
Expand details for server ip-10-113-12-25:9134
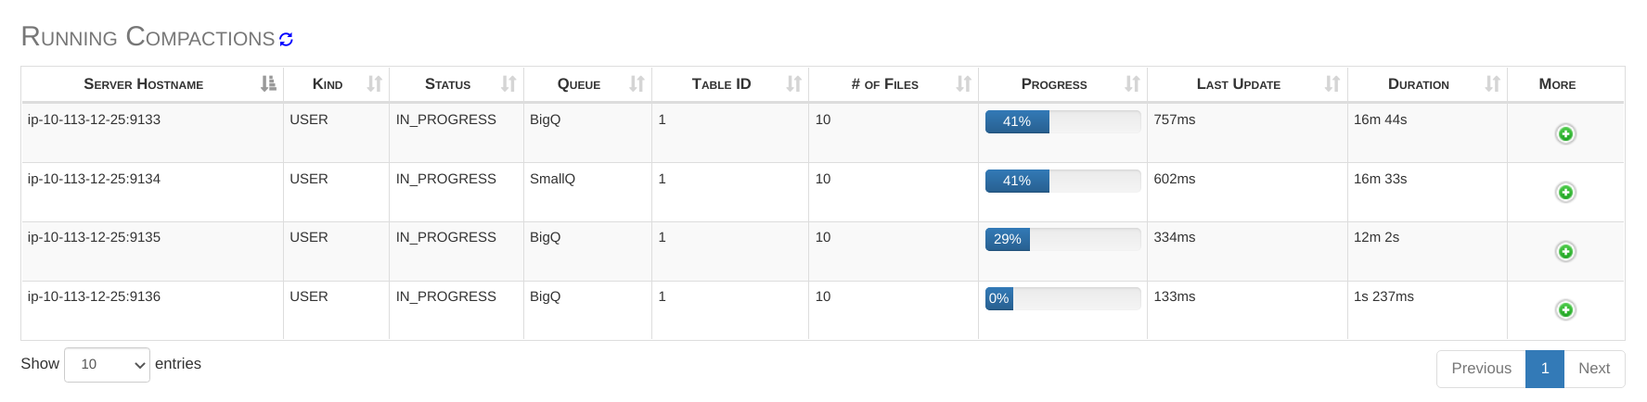(x=1565, y=193)
